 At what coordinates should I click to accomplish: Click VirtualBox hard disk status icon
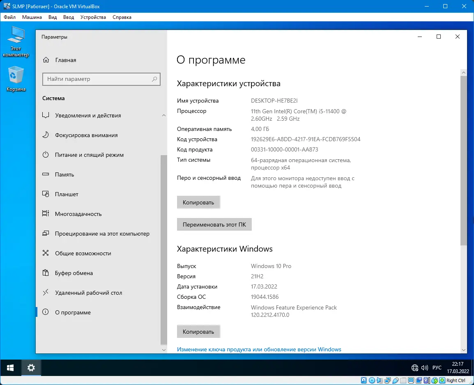(364, 380)
